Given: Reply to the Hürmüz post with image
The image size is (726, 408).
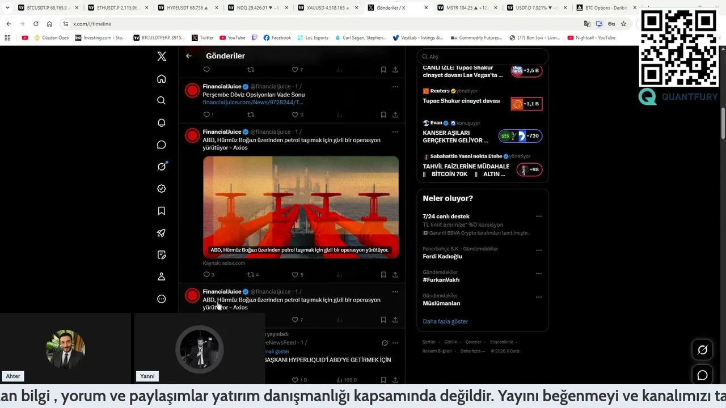Looking at the screenshot, I should [x=206, y=274].
